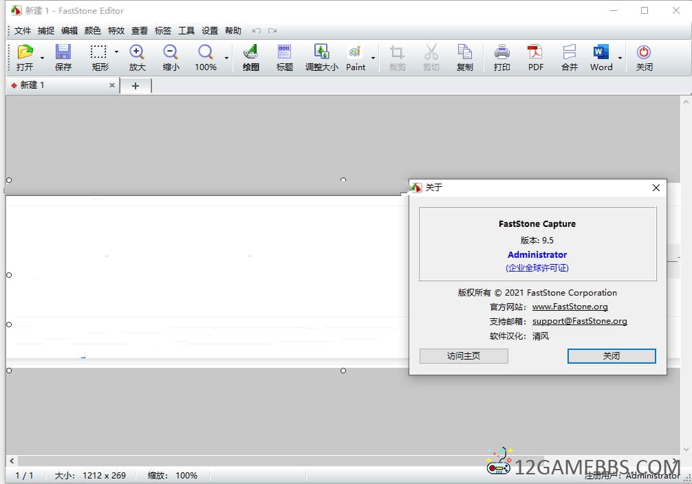Click the 关闭 button in About dialog
The width and height of the screenshot is (692, 484).
click(612, 356)
